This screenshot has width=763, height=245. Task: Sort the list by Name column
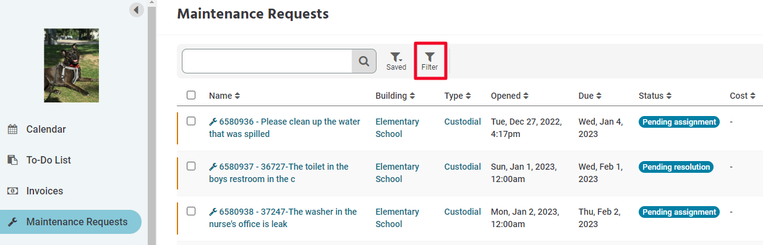click(x=224, y=96)
